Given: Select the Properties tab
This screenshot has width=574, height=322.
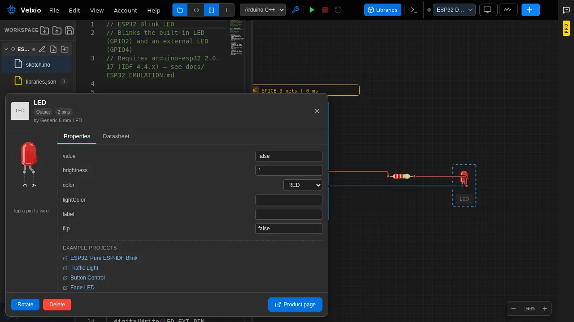Looking at the screenshot, I should click(x=77, y=136).
